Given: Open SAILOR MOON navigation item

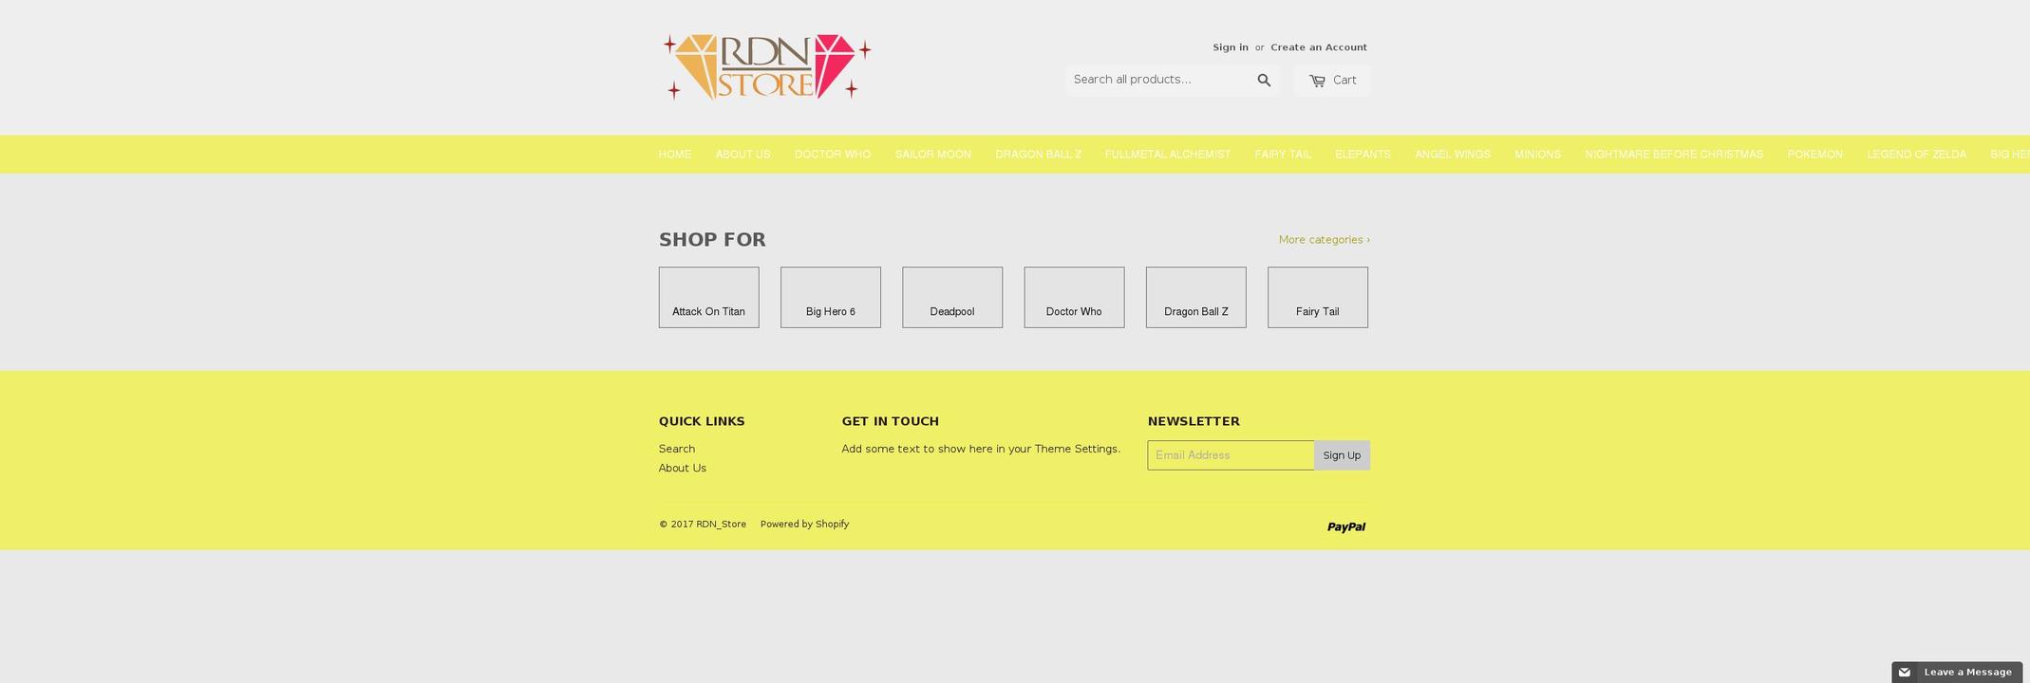Looking at the screenshot, I should coord(933,155).
